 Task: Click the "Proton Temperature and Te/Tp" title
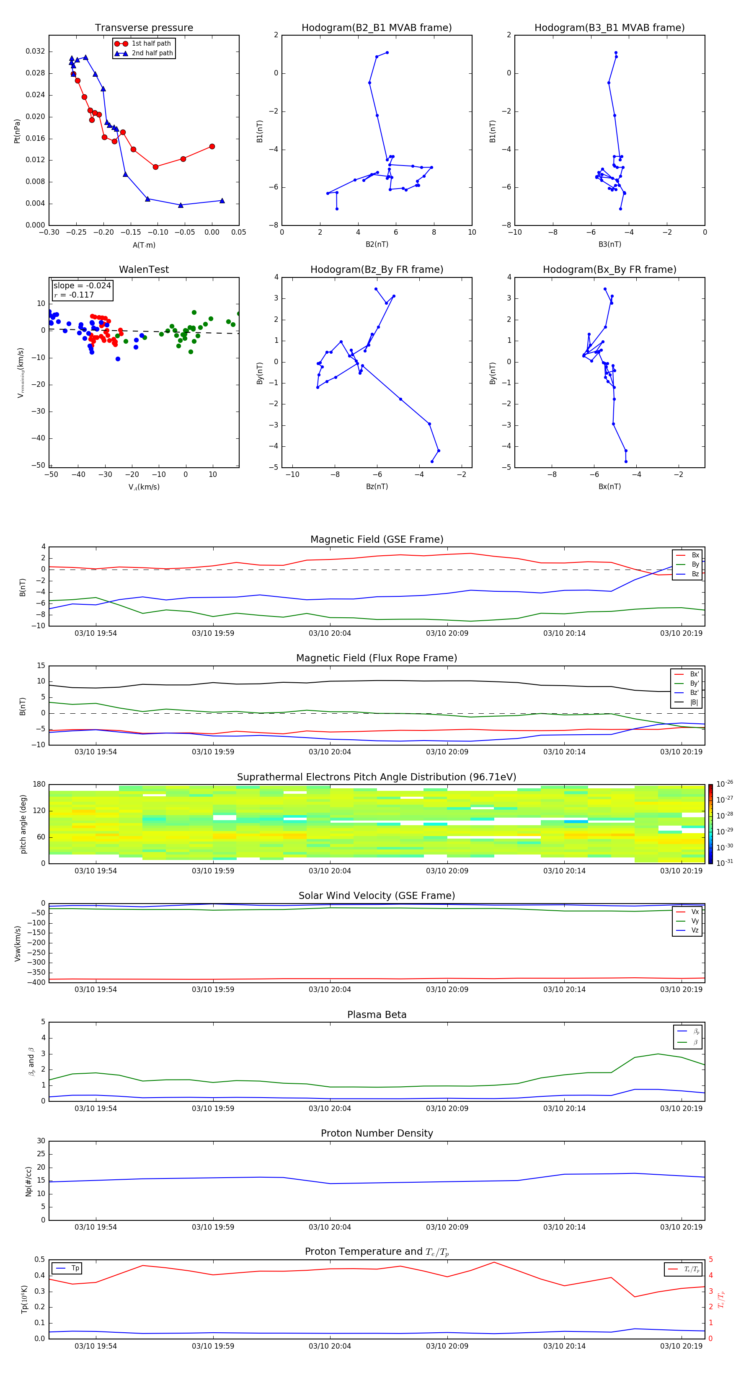pos(377,1252)
